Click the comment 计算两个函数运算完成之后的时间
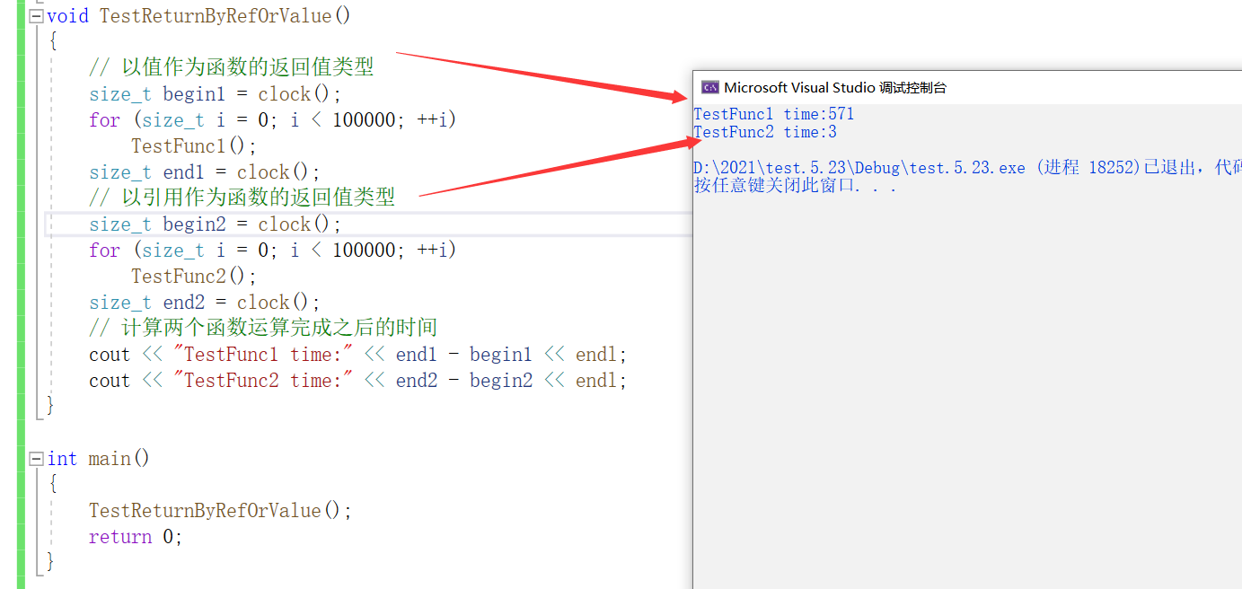 coord(263,328)
